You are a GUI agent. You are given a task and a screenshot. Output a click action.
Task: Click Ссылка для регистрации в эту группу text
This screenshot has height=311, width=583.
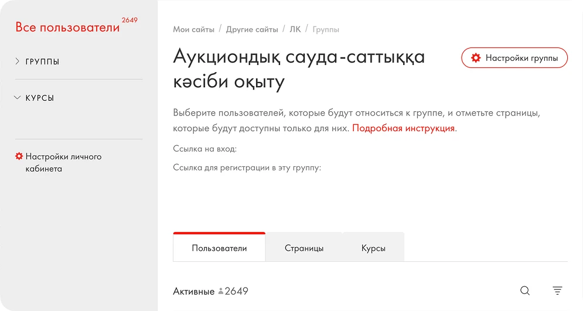247,168
